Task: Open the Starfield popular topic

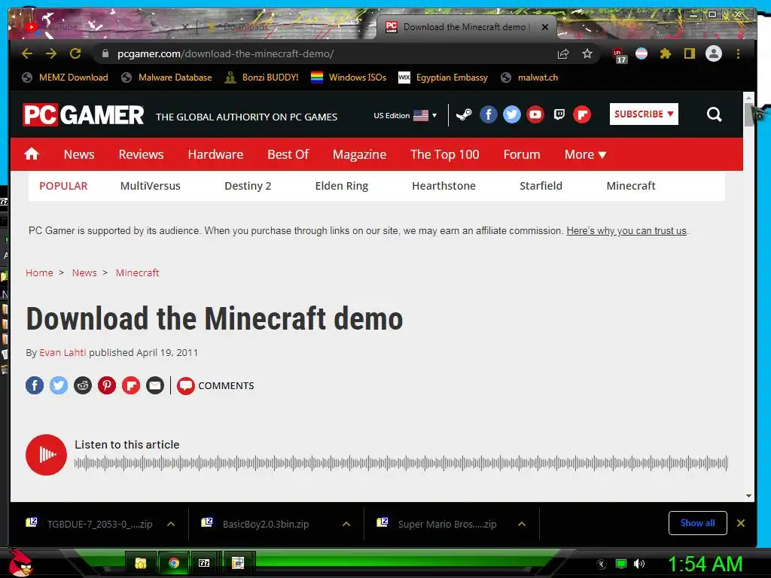Action: click(541, 186)
